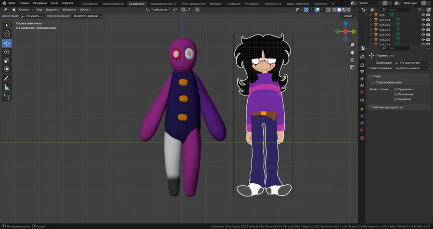
Task: Switch perspective/orthographic grid gizmo icon
Action: [352, 67]
